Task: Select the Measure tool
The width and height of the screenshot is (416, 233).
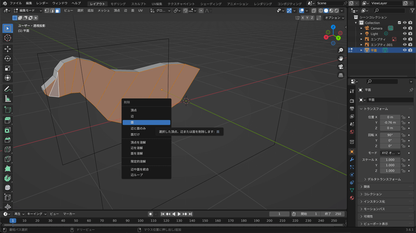Action: (x=8, y=99)
